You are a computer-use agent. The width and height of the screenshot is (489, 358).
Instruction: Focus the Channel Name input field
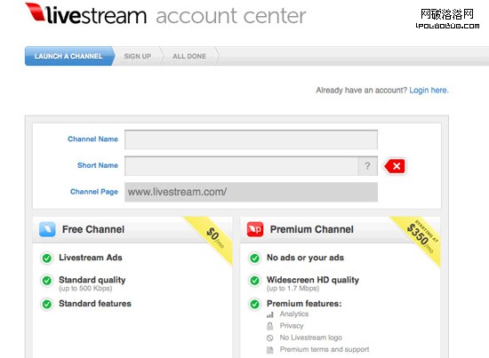pos(251,139)
